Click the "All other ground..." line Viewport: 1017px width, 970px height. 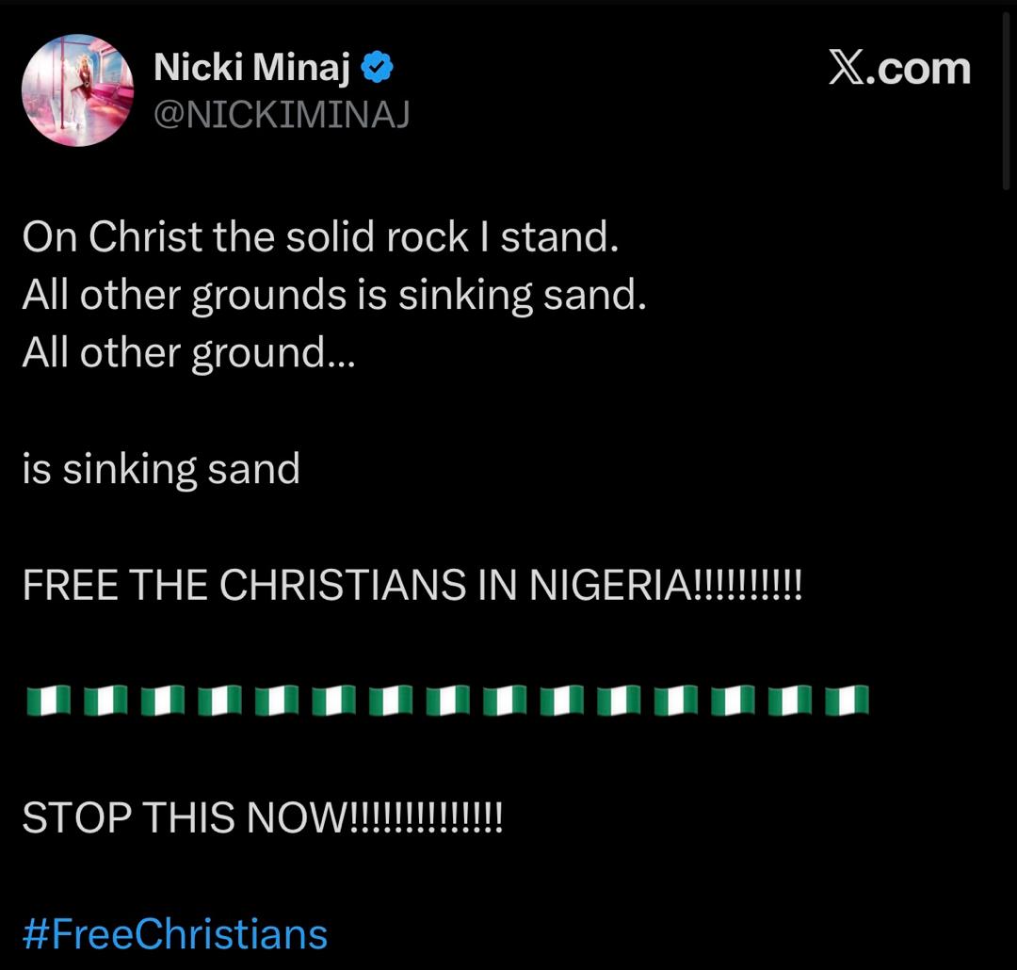(x=188, y=353)
